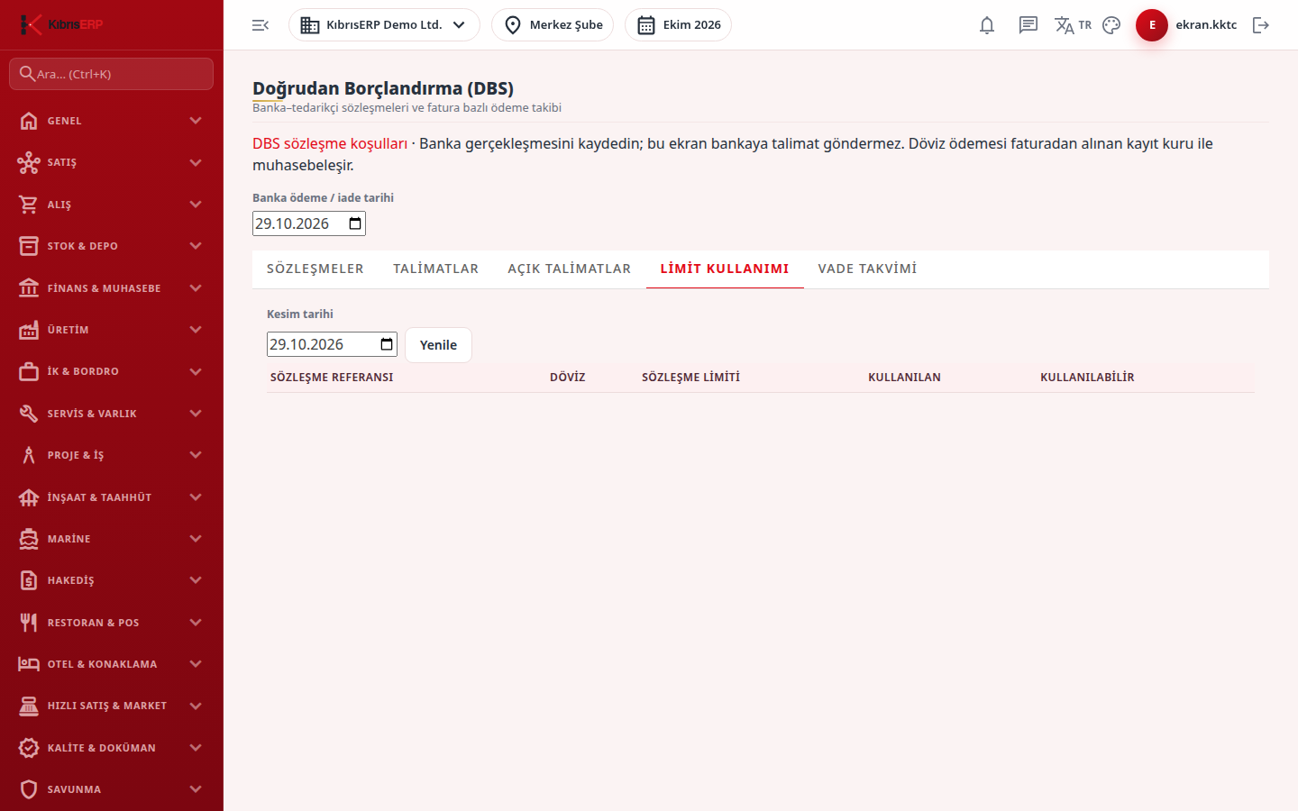The width and height of the screenshot is (1298, 811).
Task: Switch to Talimatlar tab
Action: [436, 269]
